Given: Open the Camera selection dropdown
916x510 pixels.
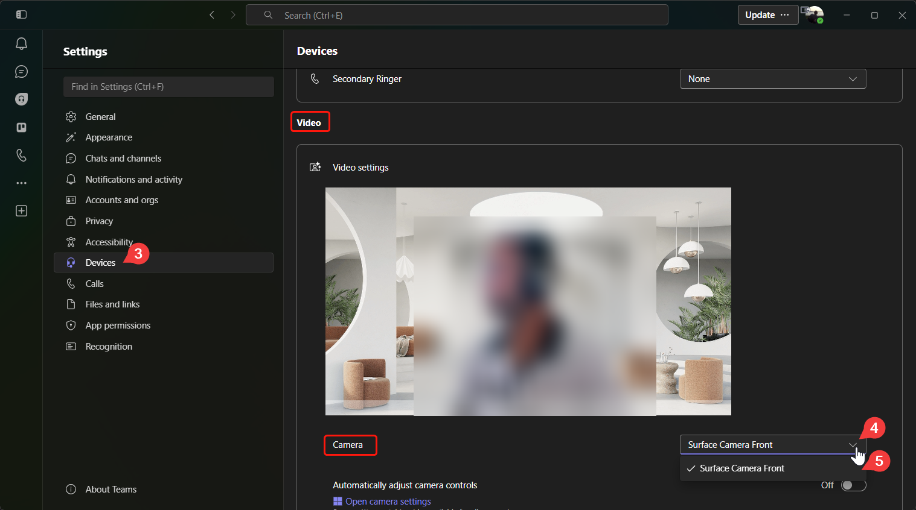Looking at the screenshot, I should (x=773, y=445).
